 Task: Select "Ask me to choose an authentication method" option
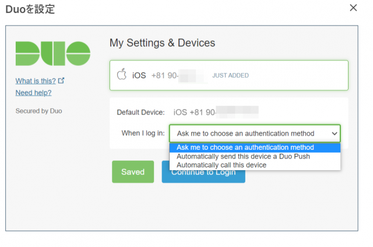pyautogui.click(x=245, y=148)
